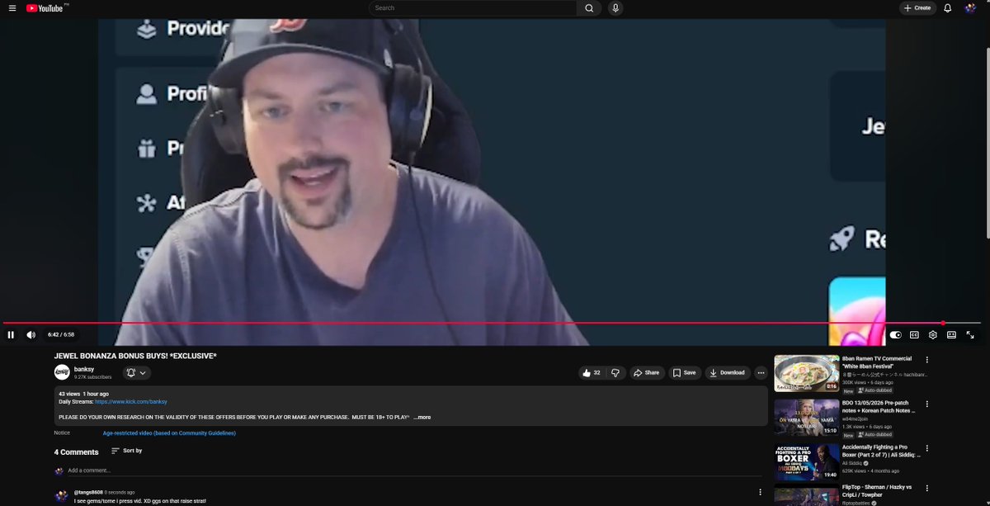The height and width of the screenshot is (506, 990).
Task: Click the search magnifier button
Action: click(x=589, y=8)
